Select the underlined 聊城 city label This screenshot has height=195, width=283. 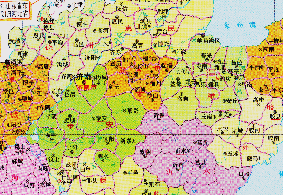(27, 99)
